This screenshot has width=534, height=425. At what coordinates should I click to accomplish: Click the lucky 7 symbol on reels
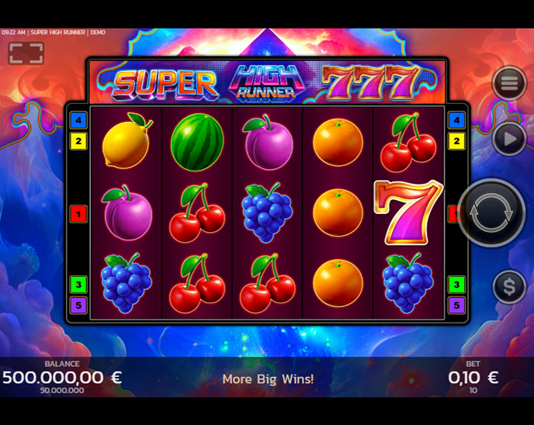[408, 212]
